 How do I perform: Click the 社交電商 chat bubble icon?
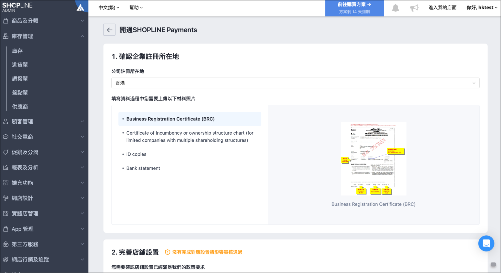[x=6, y=137]
